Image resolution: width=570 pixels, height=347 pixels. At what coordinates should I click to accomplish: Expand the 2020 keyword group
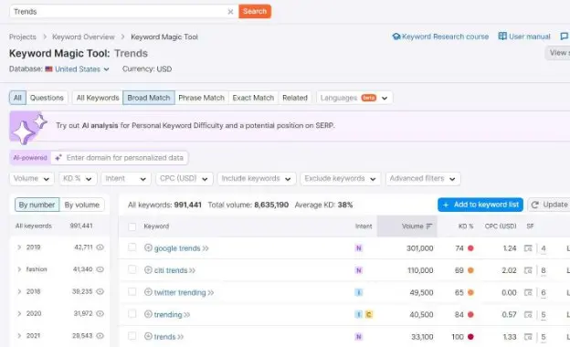click(19, 313)
